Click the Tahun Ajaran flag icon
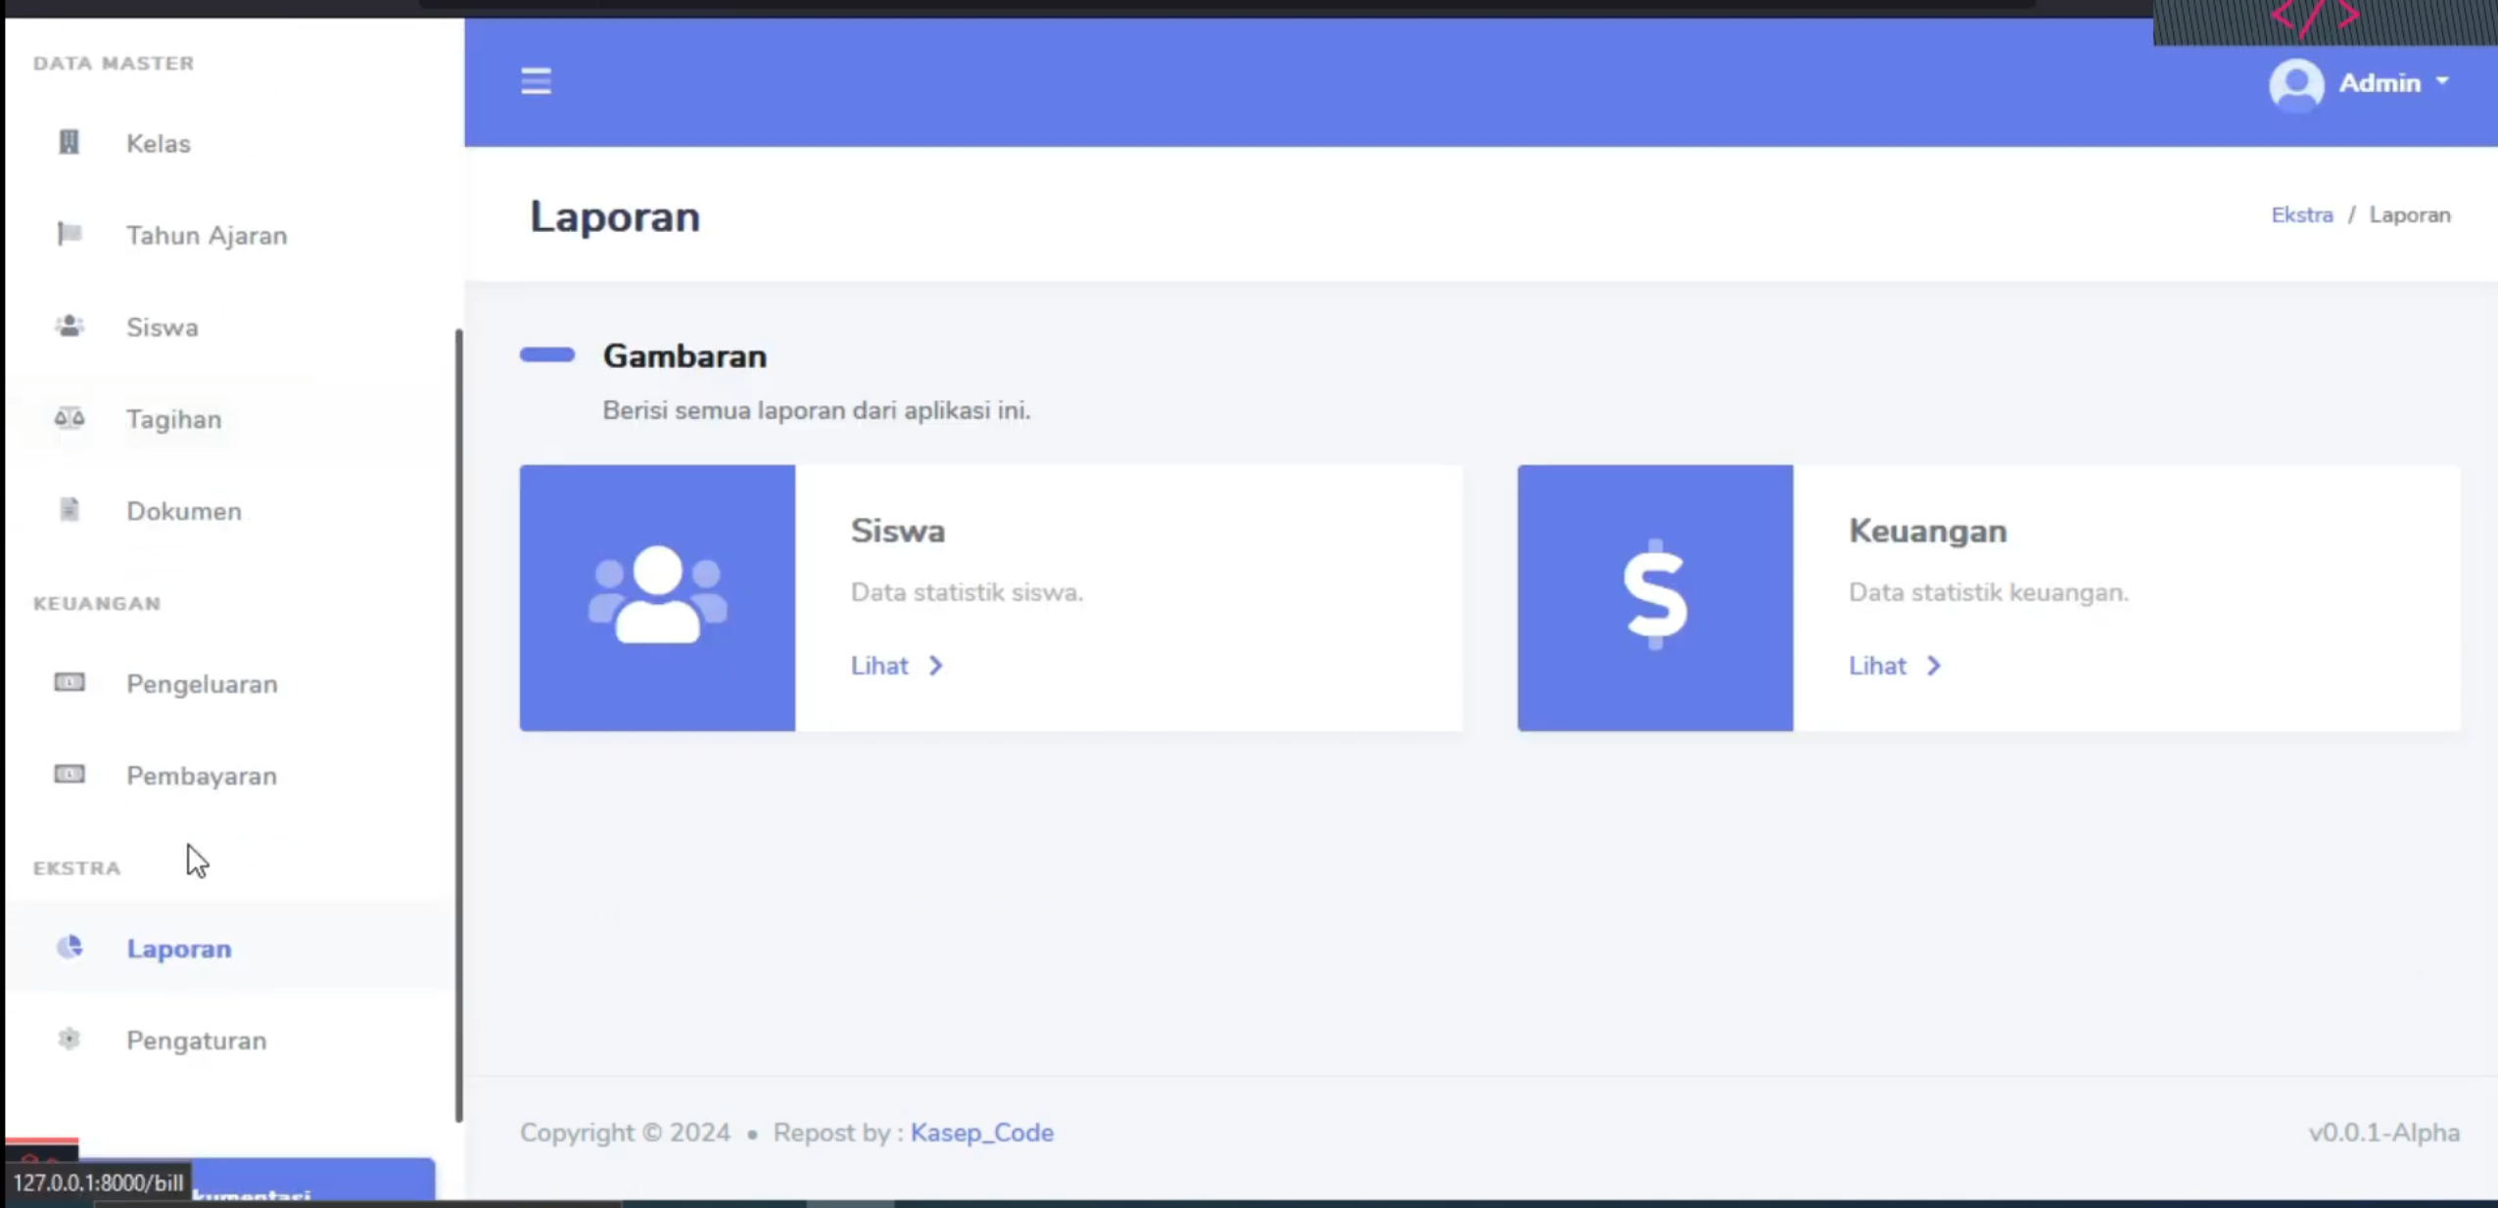 pos(69,234)
